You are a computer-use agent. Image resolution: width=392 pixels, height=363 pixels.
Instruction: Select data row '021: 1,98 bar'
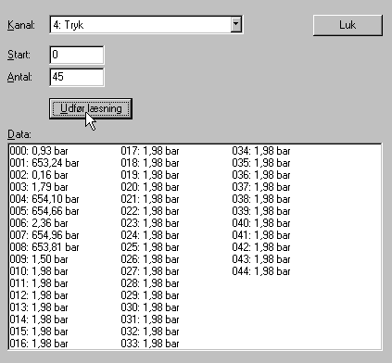click(150, 199)
